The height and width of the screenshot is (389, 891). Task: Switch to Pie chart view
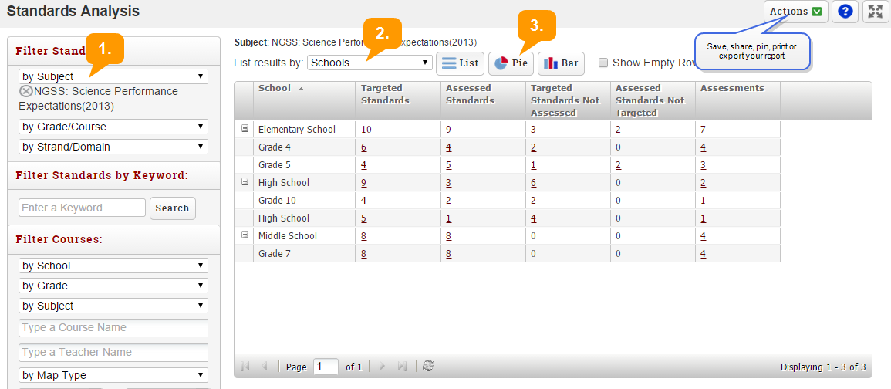pos(511,63)
